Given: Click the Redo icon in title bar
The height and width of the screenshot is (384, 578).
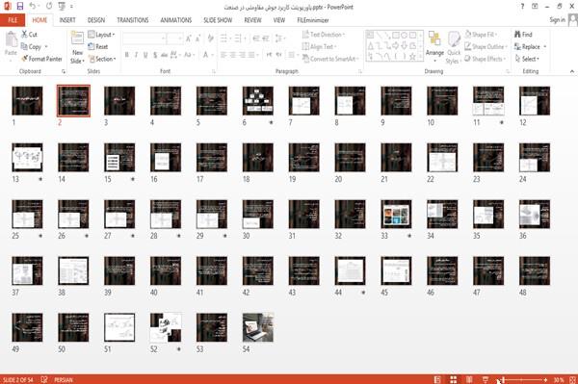Looking at the screenshot, I should 49,7.
